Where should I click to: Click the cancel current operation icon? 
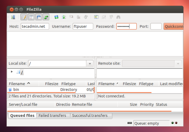coord(72,17)
